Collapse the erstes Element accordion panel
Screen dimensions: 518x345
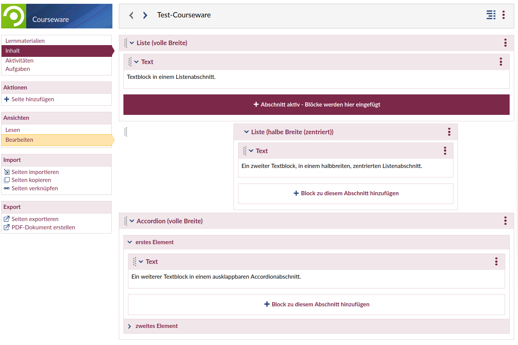click(129, 242)
